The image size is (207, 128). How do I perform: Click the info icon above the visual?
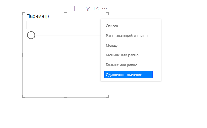75,9
